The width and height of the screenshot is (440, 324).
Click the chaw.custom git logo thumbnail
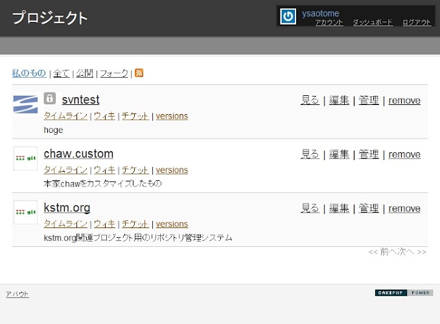click(25, 158)
